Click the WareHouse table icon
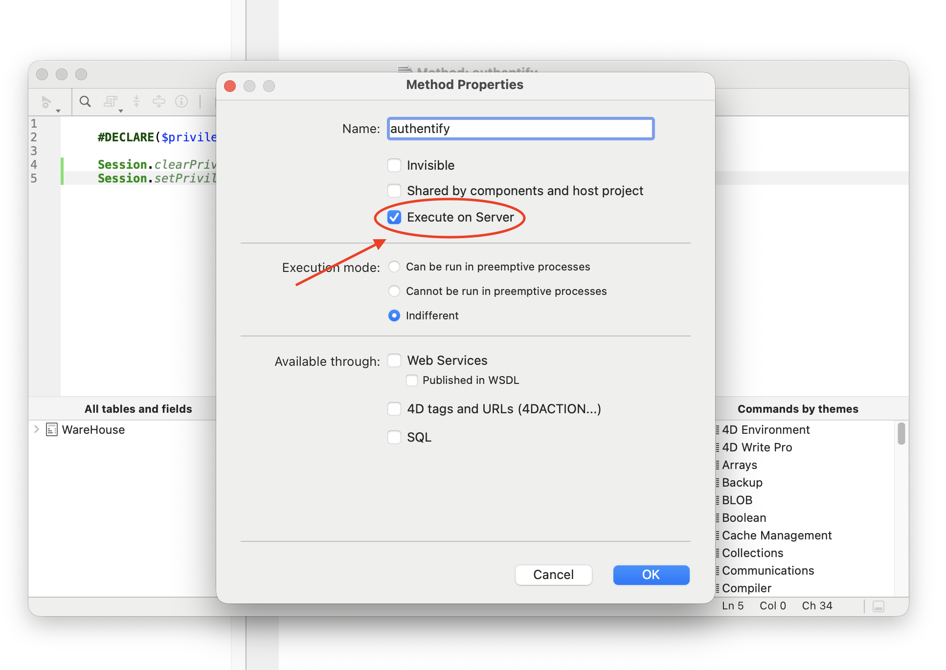This screenshot has width=946, height=670. (x=52, y=429)
